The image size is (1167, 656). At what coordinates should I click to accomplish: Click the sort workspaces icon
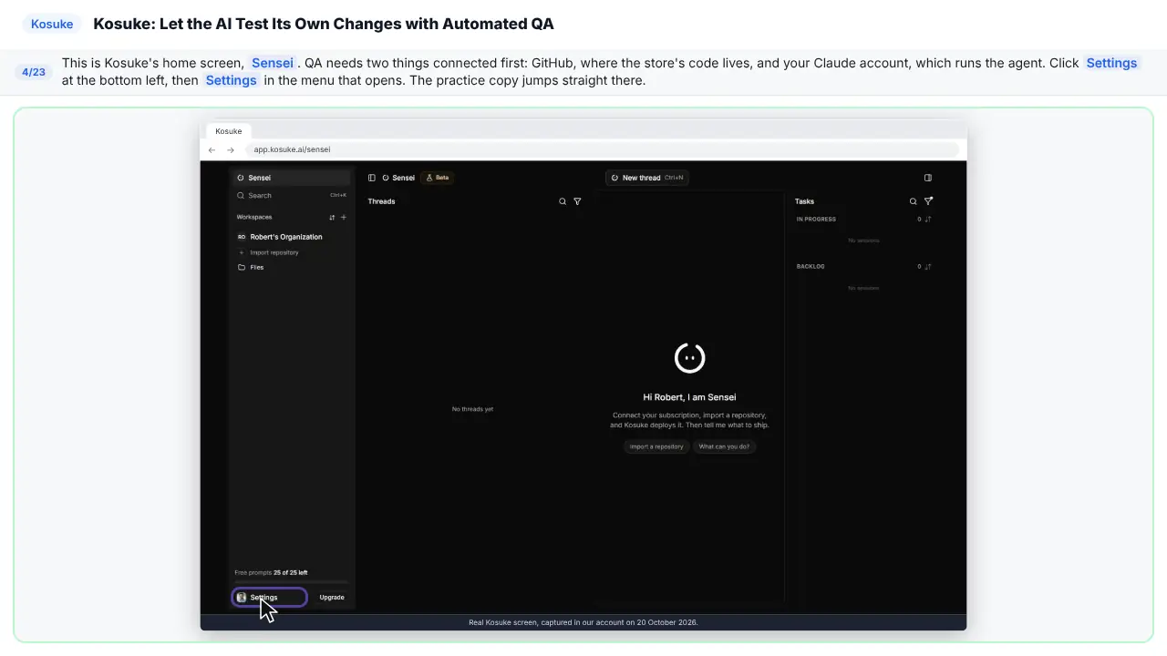tap(332, 218)
